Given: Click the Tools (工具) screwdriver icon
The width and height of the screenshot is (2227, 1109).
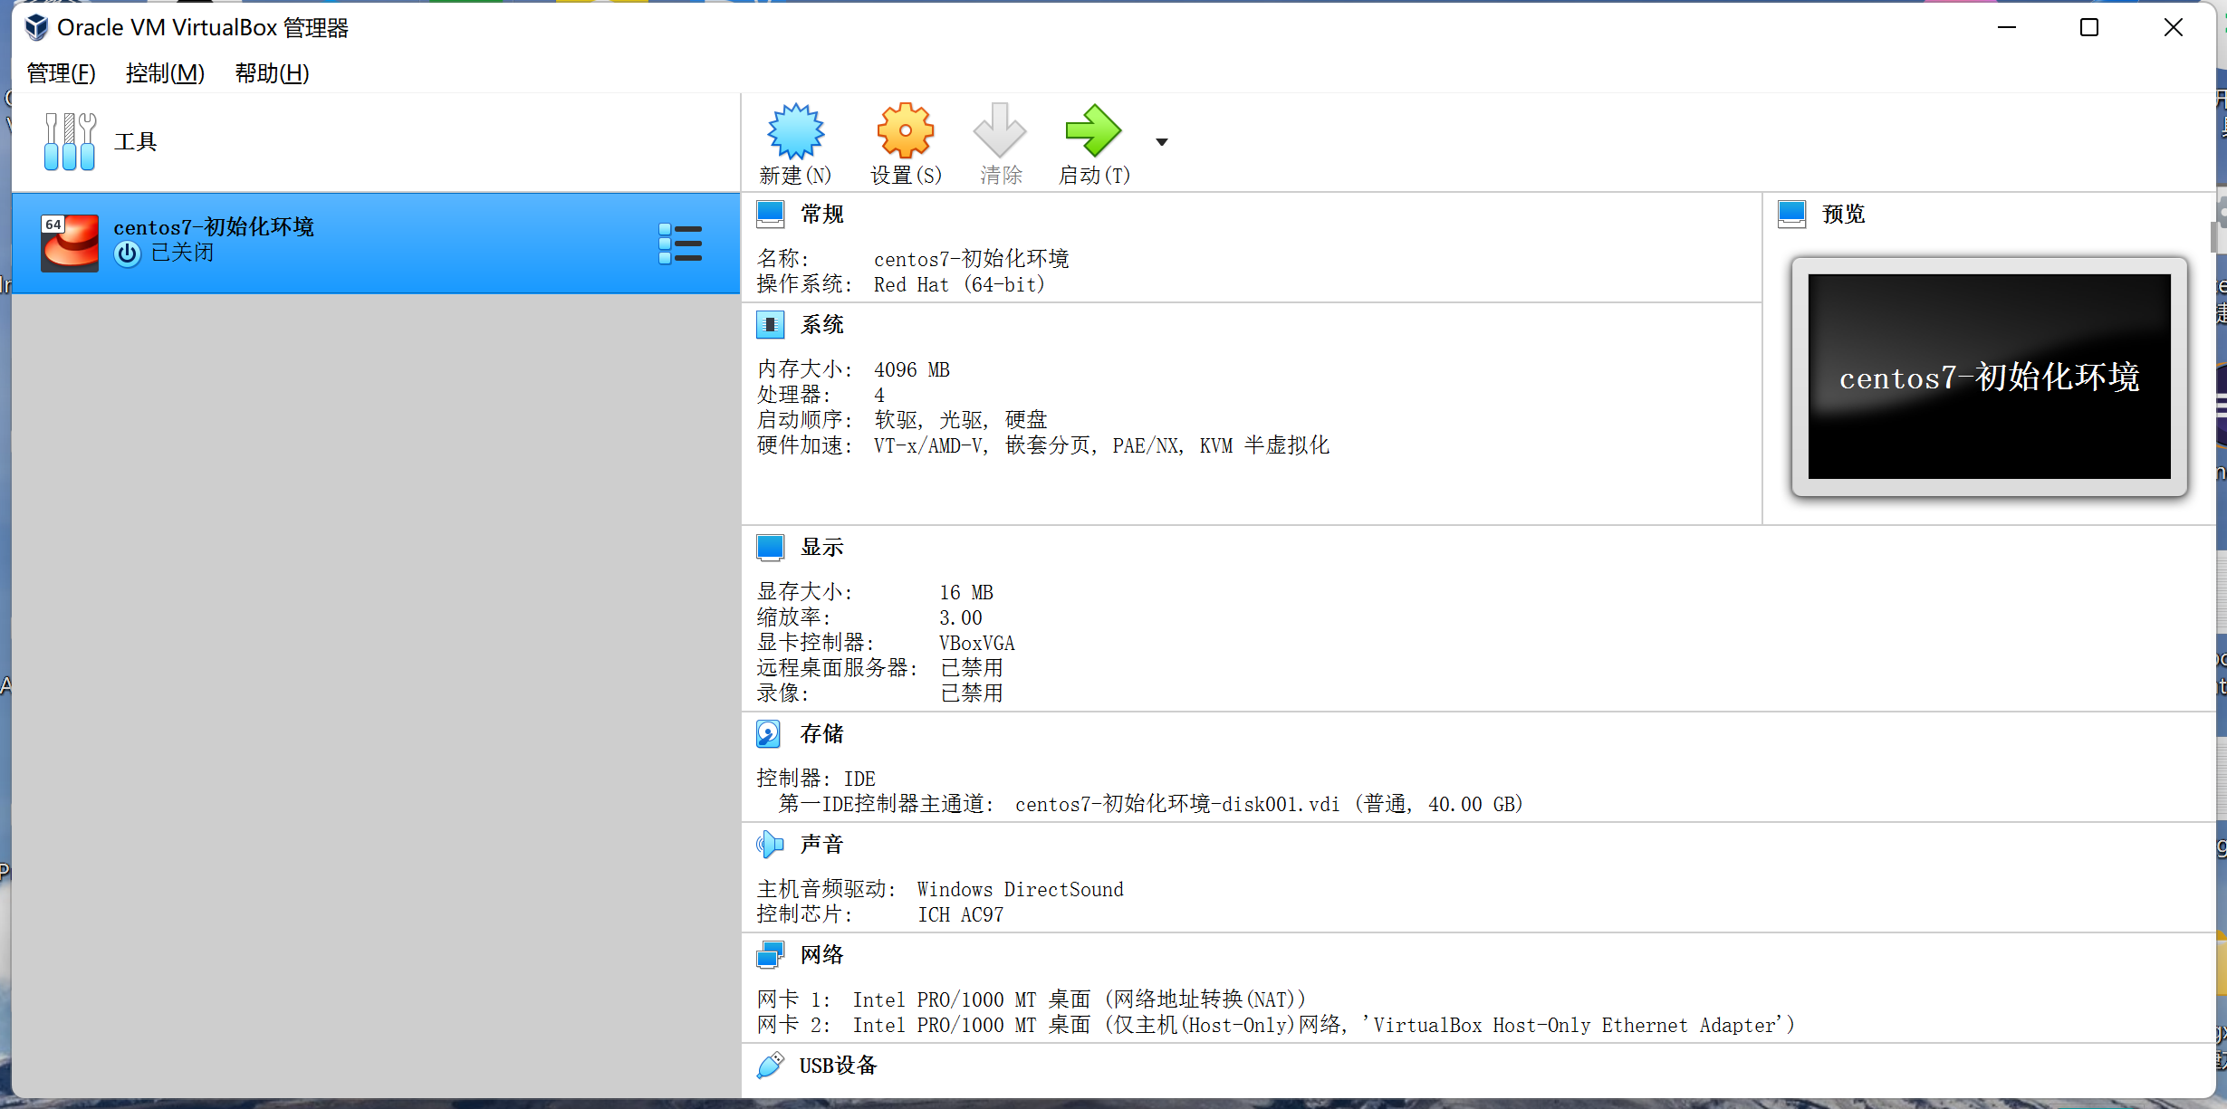Looking at the screenshot, I should [x=70, y=141].
